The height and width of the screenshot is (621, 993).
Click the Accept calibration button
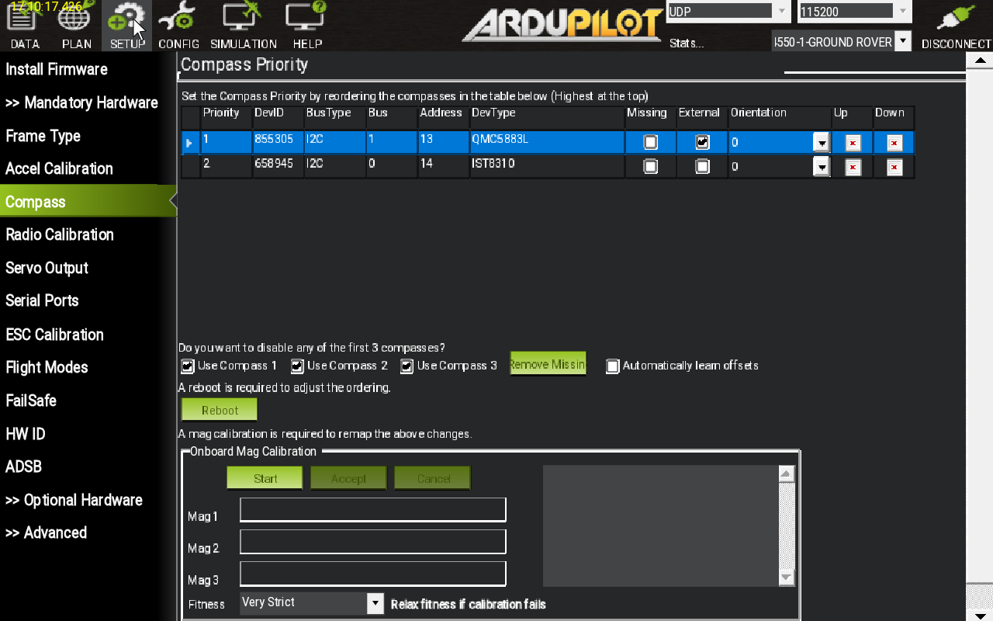[x=348, y=478]
